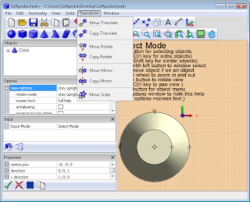Open the Geometry menu
This screenshot has width=250, height=202.
37,13
